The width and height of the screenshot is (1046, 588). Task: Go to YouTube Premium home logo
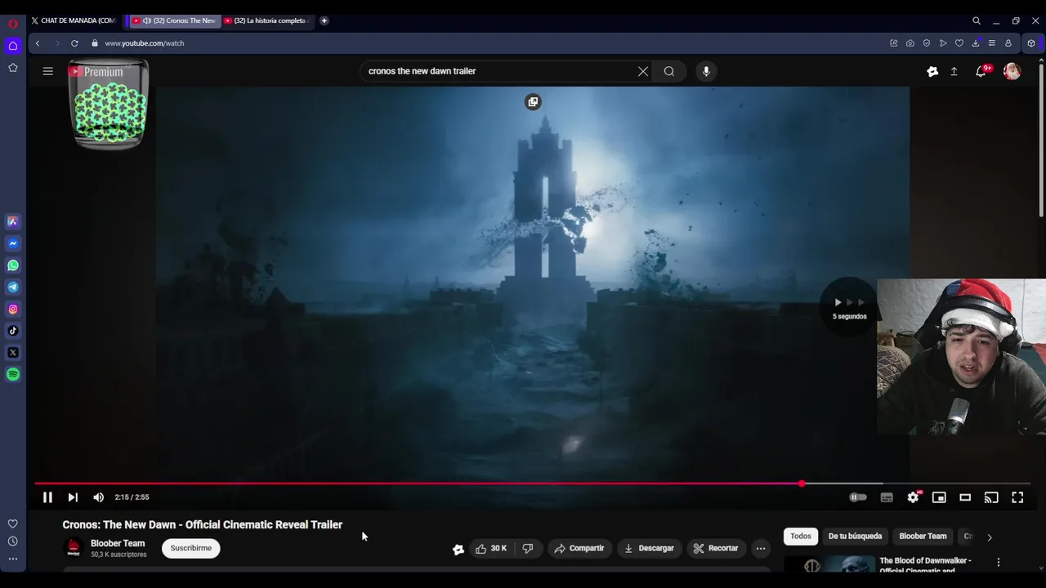[96, 72]
